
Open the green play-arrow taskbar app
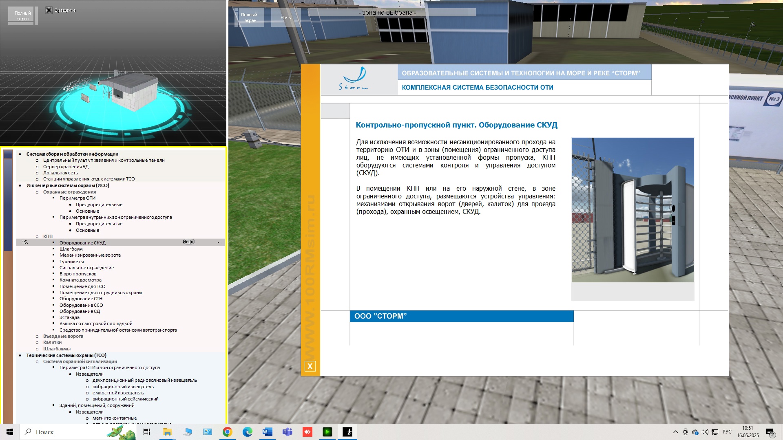(327, 432)
